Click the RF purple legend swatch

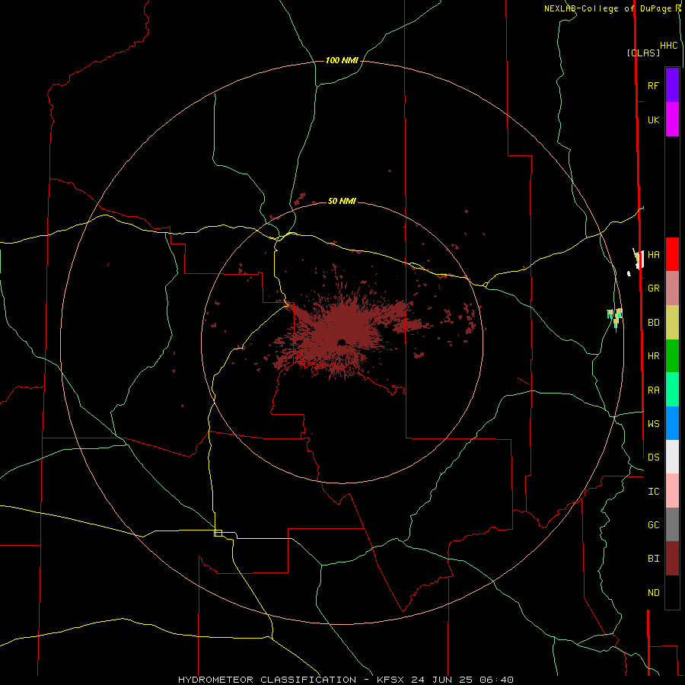click(x=672, y=85)
